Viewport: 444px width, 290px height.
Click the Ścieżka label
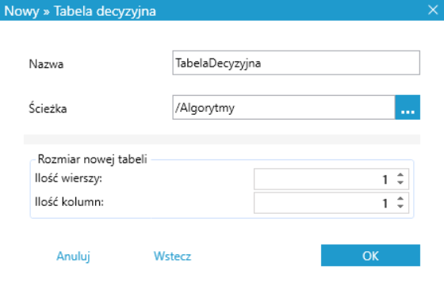click(48, 108)
